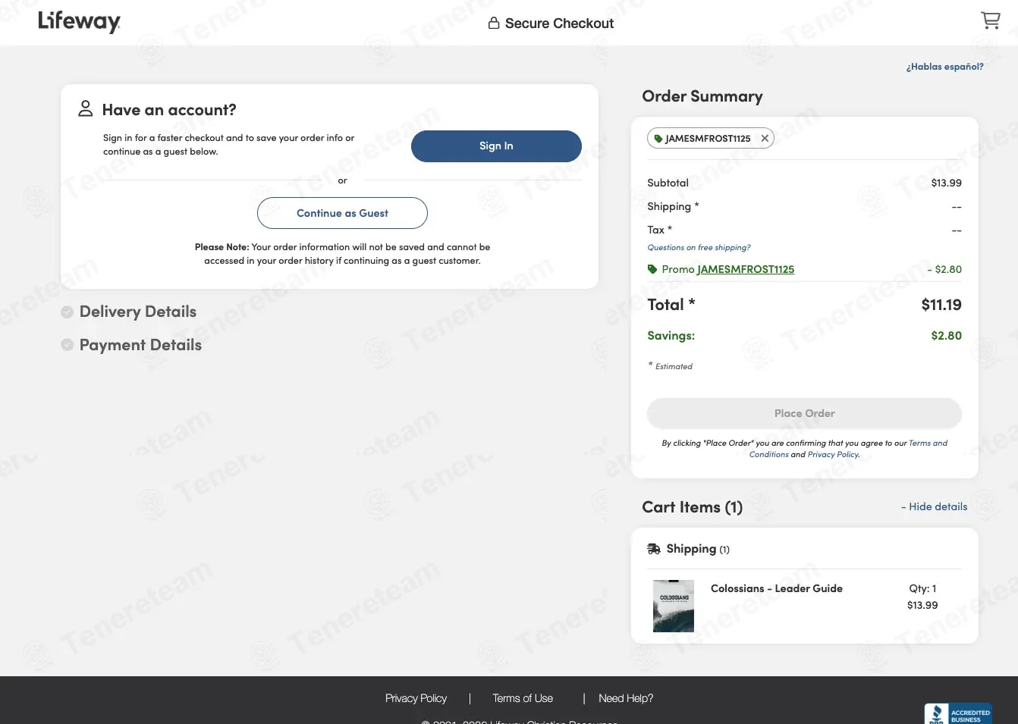
Task: Click the green tag icon beside Promo
Action: click(x=652, y=269)
